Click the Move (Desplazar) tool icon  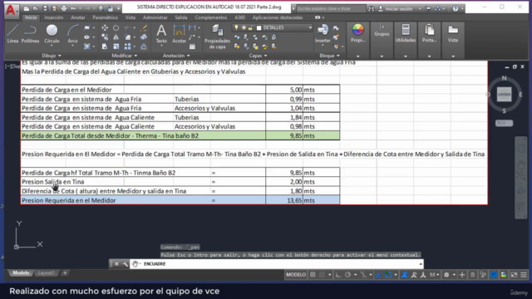(x=105, y=27)
